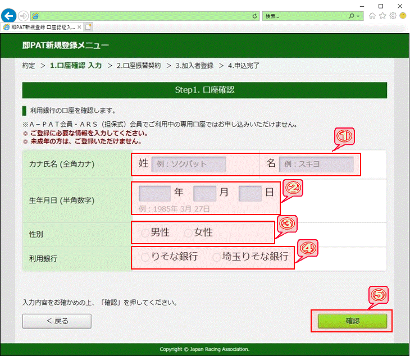This screenshot has height=356, width=410.
Task: Click the 性別 label
Action: point(36,234)
